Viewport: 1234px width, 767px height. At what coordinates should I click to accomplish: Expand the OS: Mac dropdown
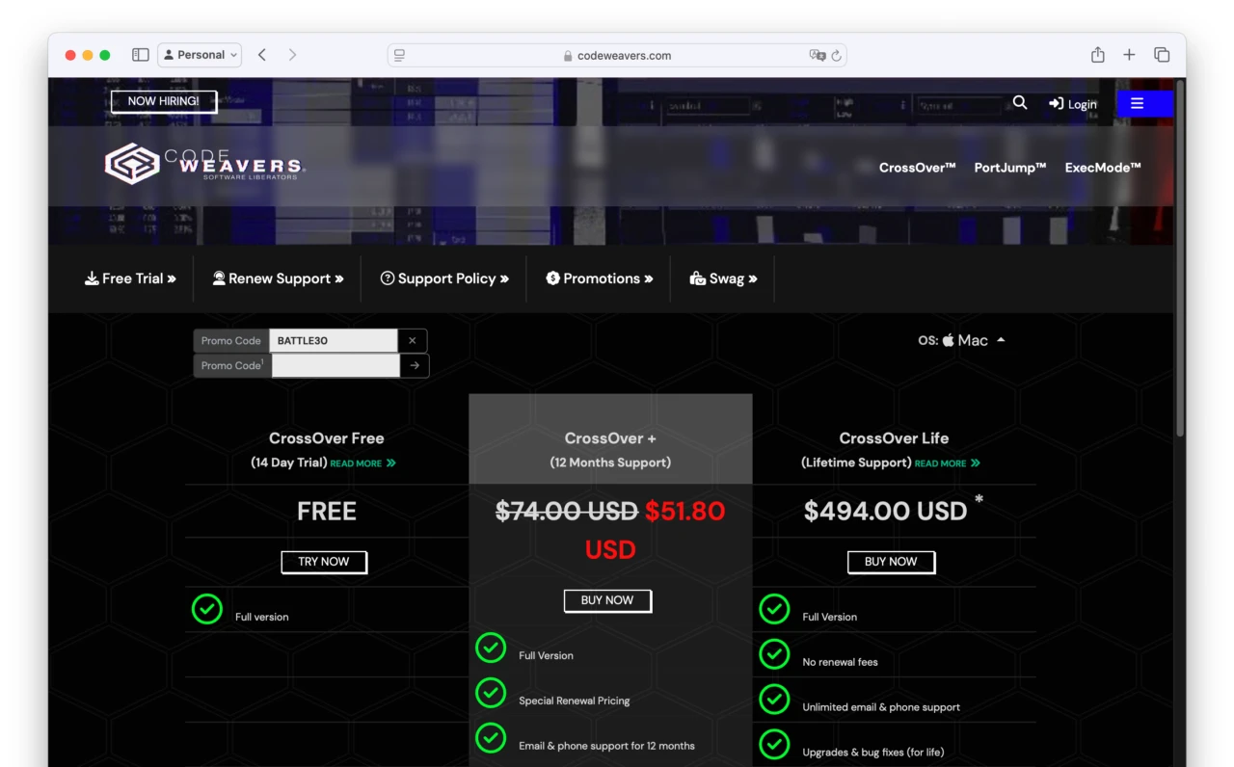tap(961, 340)
